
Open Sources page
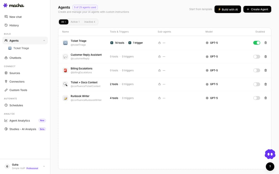pos(25,73)
